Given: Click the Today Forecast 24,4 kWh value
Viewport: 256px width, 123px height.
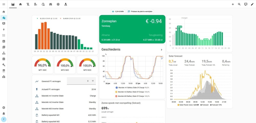Looking at the screenshot, I should (x=189, y=62).
